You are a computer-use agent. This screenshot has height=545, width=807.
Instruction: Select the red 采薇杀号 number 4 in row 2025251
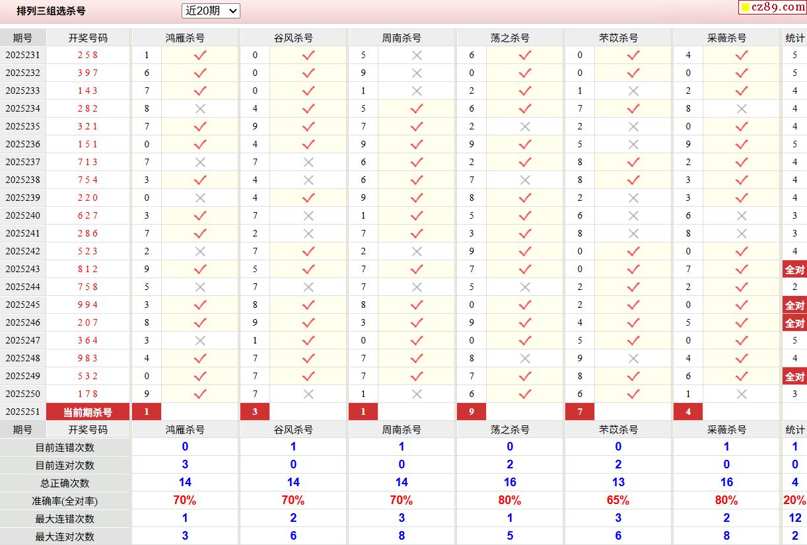pyautogui.click(x=688, y=412)
